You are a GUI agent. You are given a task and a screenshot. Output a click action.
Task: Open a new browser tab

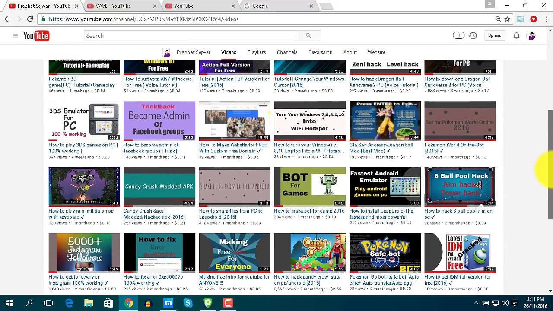pos(326,6)
